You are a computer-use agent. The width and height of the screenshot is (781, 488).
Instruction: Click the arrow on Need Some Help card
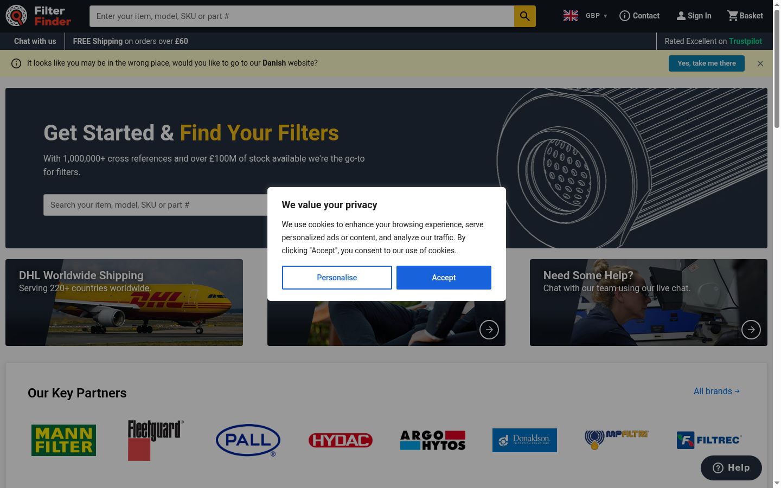click(x=751, y=330)
